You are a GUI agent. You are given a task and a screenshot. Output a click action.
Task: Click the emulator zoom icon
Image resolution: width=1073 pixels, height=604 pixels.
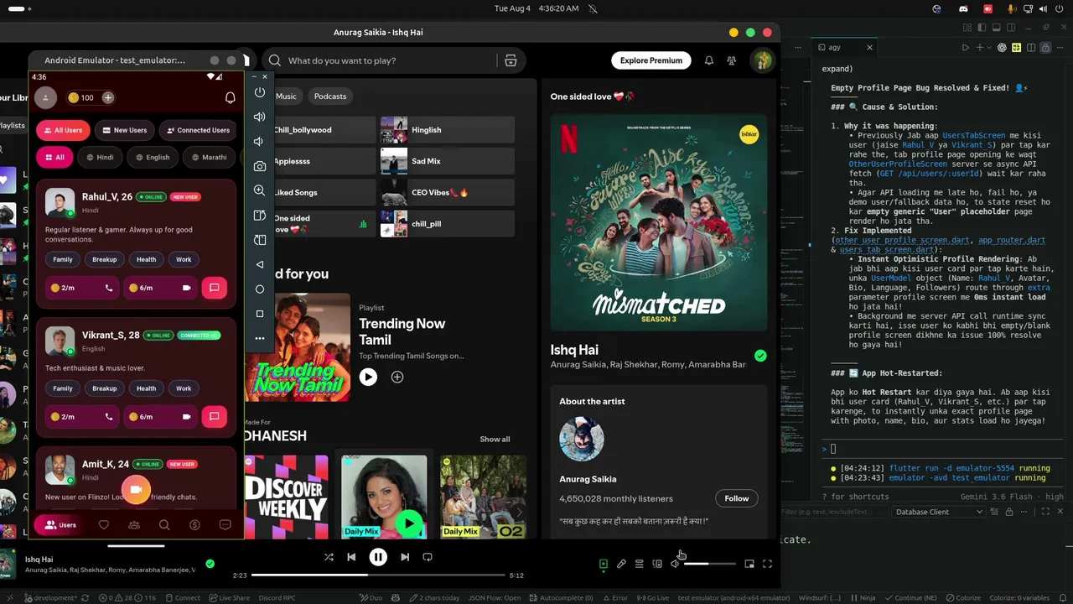tap(260, 190)
